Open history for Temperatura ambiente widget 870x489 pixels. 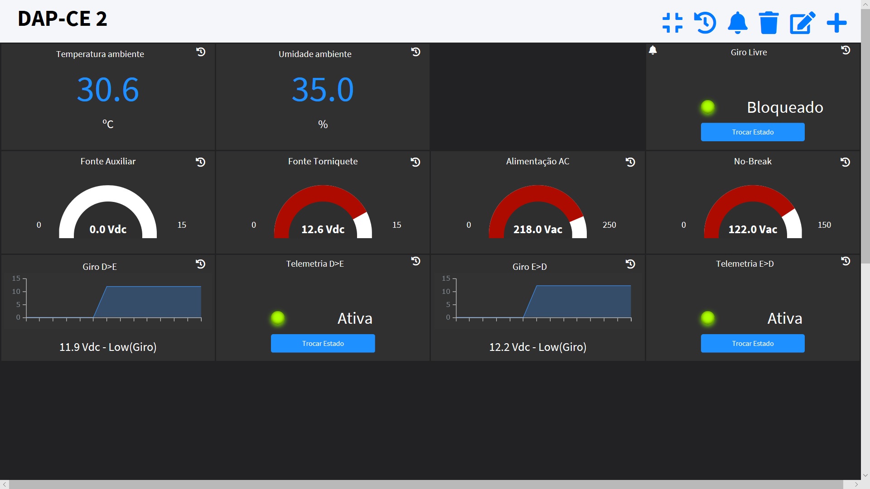click(201, 52)
